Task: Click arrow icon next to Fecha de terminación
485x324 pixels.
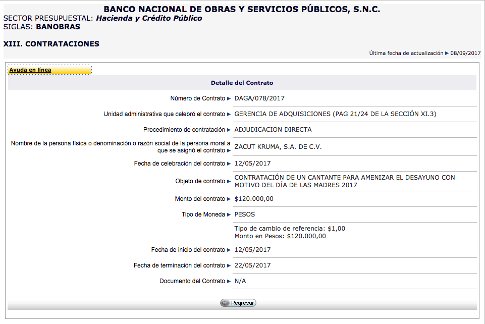Action: pos(229,265)
